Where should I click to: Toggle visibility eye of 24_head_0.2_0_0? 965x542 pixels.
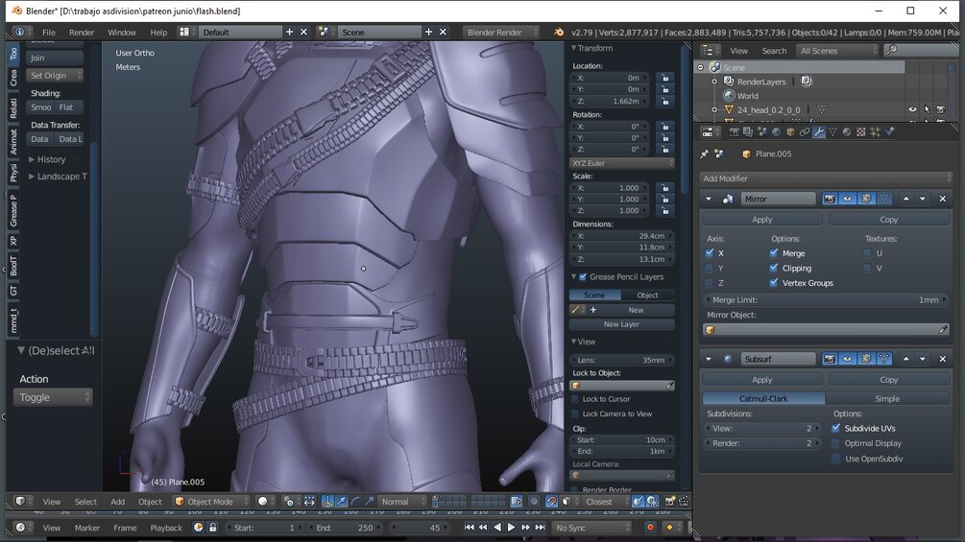click(912, 109)
